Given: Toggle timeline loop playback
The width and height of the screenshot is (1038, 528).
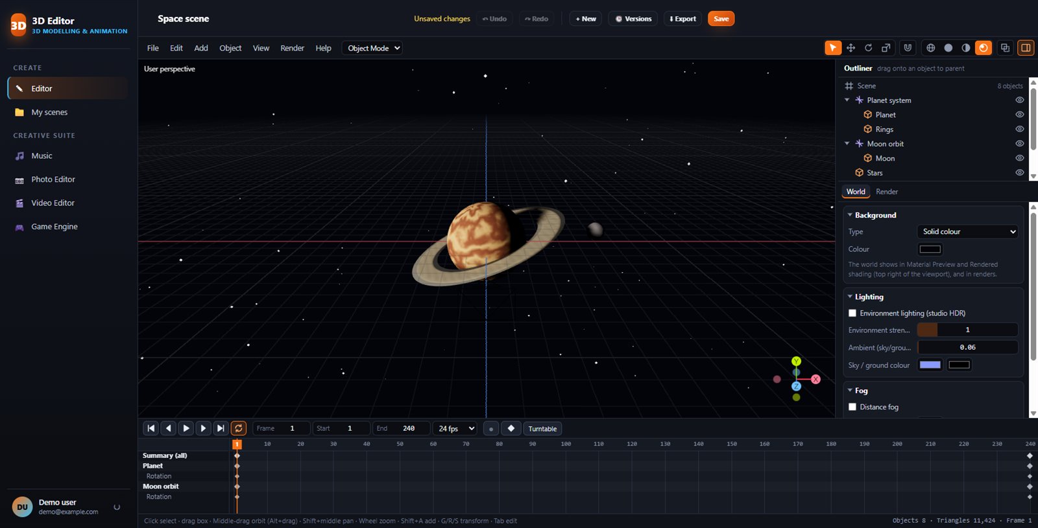Looking at the screenshot, I should 239,428.
